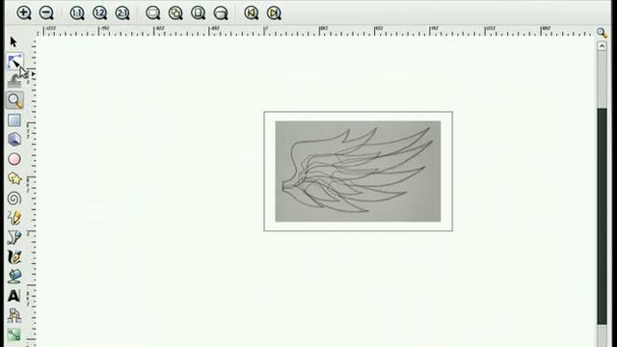Click the Zoom In magnifier button
The width and height of the screenshot is (617, 347).
point(23,13)
